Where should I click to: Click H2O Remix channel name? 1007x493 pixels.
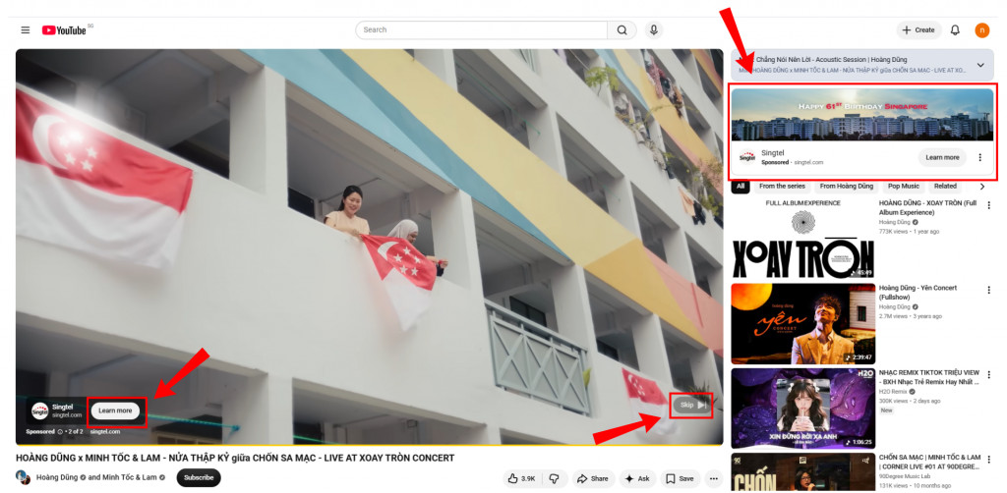click(893, 391)
